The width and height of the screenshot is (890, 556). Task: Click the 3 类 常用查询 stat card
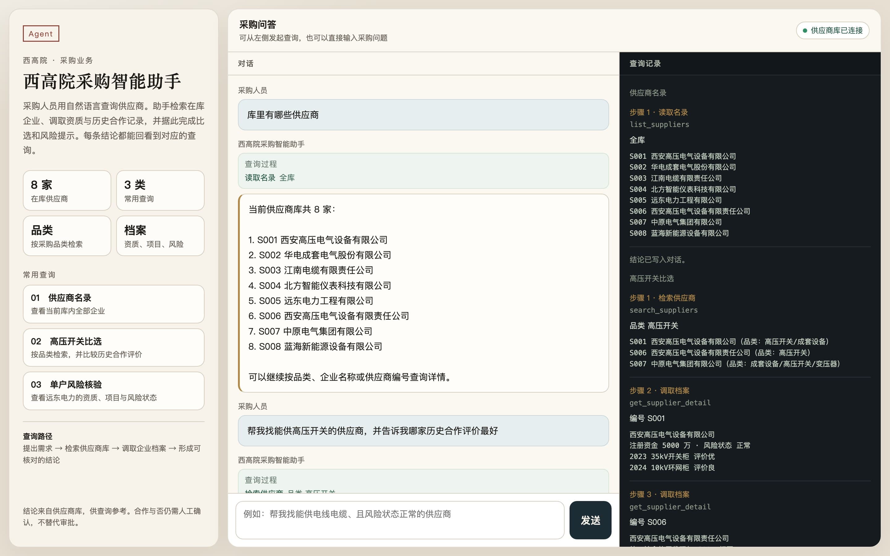(160, 191)
